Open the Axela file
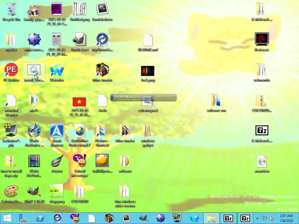 [102, 103]
